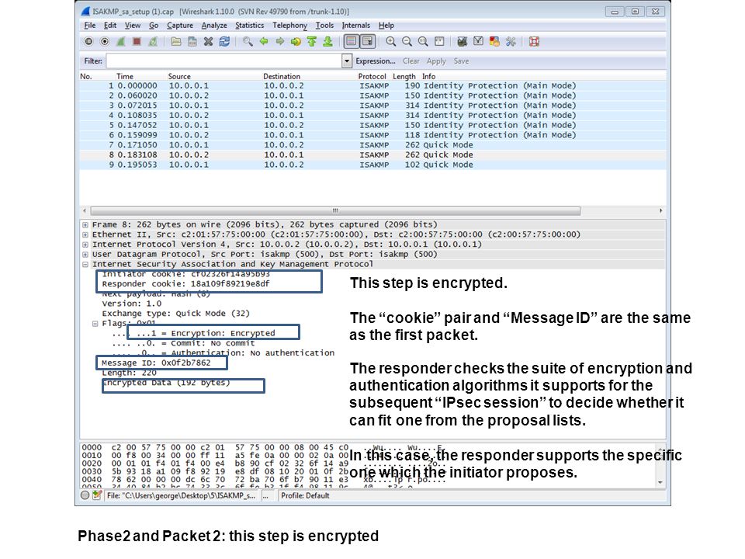Viewport: 745px width, 559px height.
Task: Open a capture file icon
Action: [x=176, y=42]
